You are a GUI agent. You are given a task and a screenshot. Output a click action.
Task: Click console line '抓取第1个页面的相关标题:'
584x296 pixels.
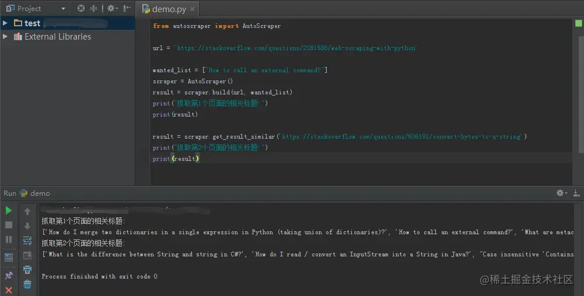click(x=83, y=221)
